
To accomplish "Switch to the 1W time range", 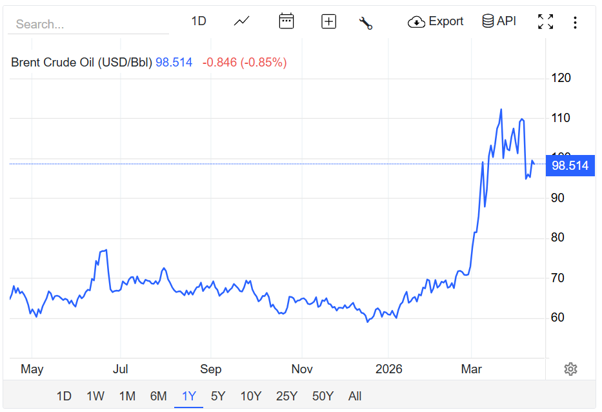I will click(95, 396).
